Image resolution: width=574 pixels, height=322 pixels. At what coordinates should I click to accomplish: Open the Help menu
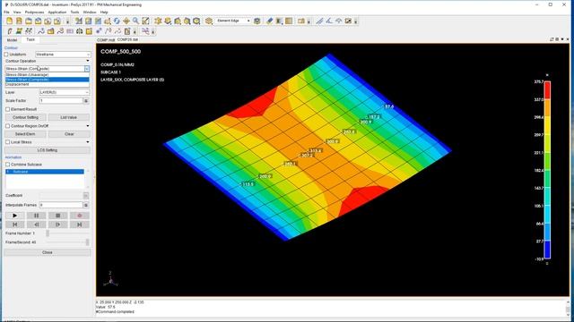pos(104,12)
